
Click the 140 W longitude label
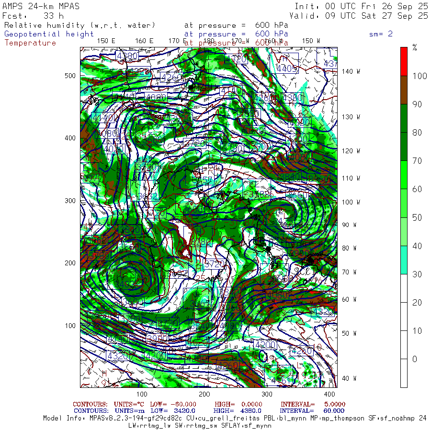[x=351, y=71]
